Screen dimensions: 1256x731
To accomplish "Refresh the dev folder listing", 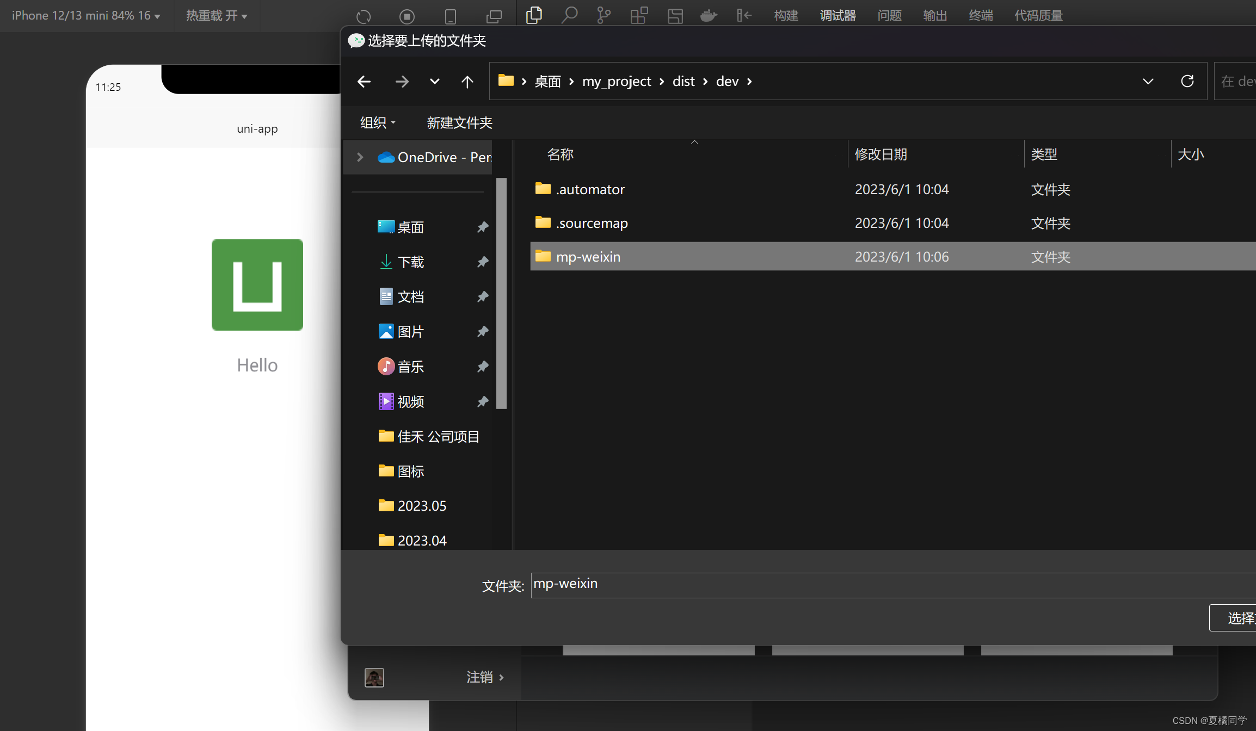I will pos(1187,82).
